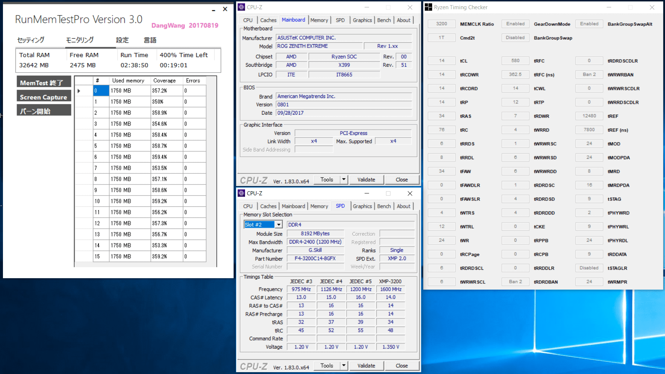Switch to Caches tab in upper CPU-Z
This screenshot has width=665, height=374.
pyautogui.click(x=268, y=20)
